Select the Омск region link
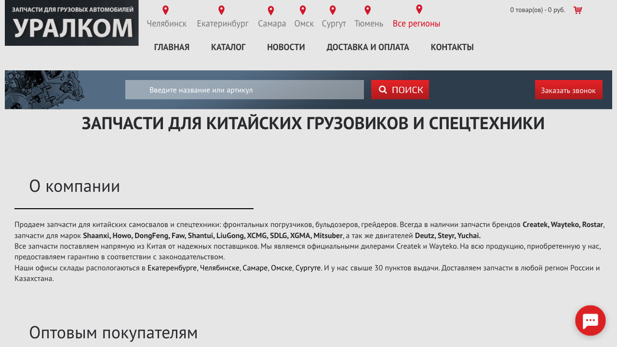This screenshot has width=617, height=347. 304,24
